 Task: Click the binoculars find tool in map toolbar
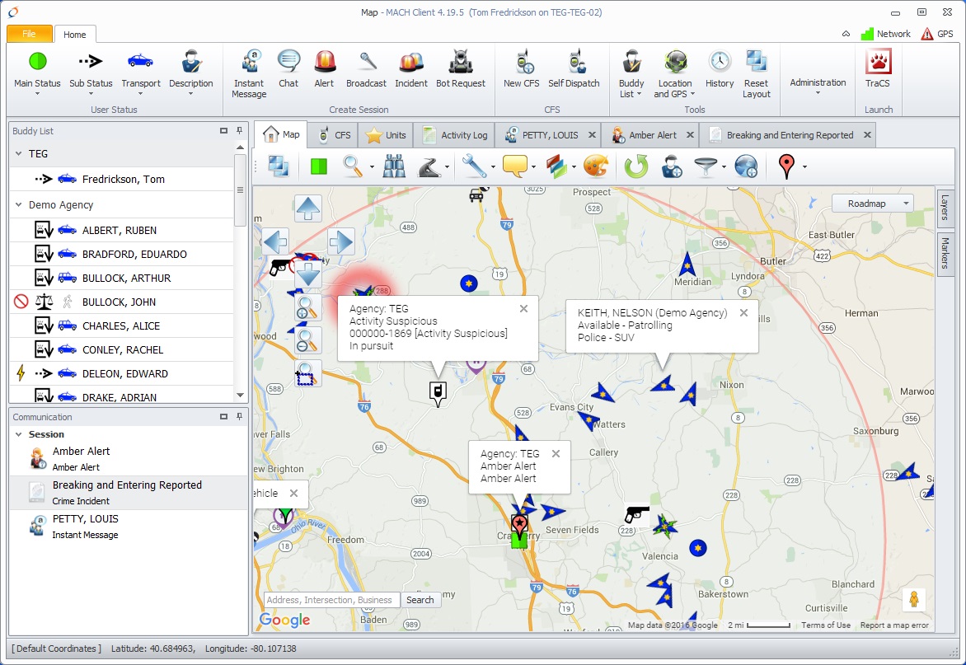[x=394, y=166]
